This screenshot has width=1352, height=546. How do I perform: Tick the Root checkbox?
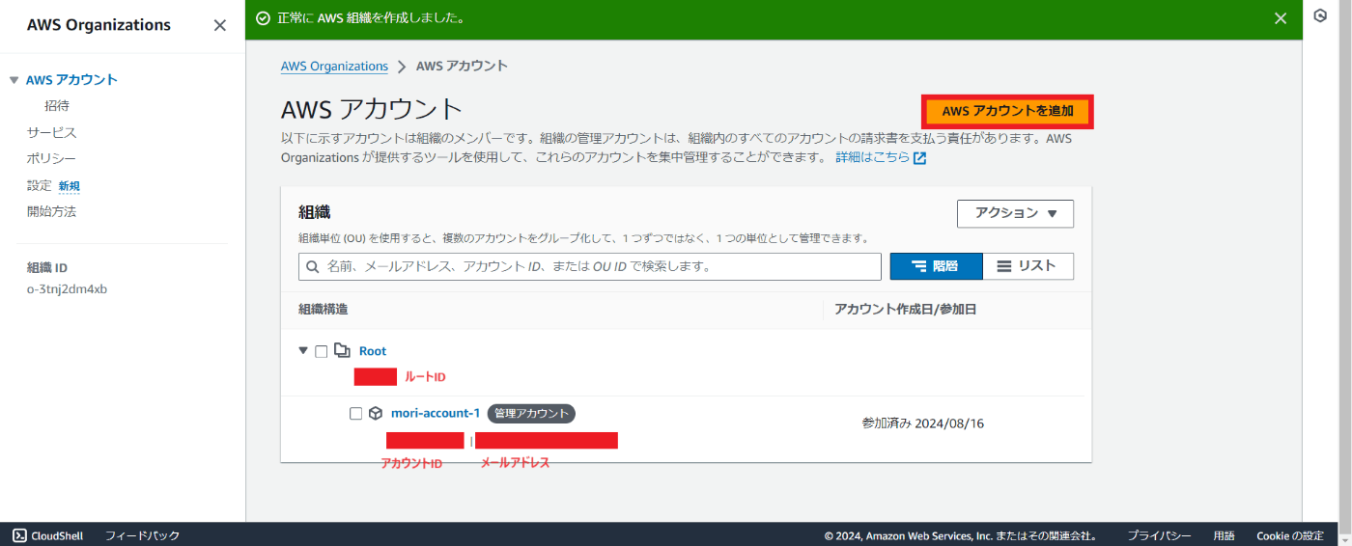[321, 351]
